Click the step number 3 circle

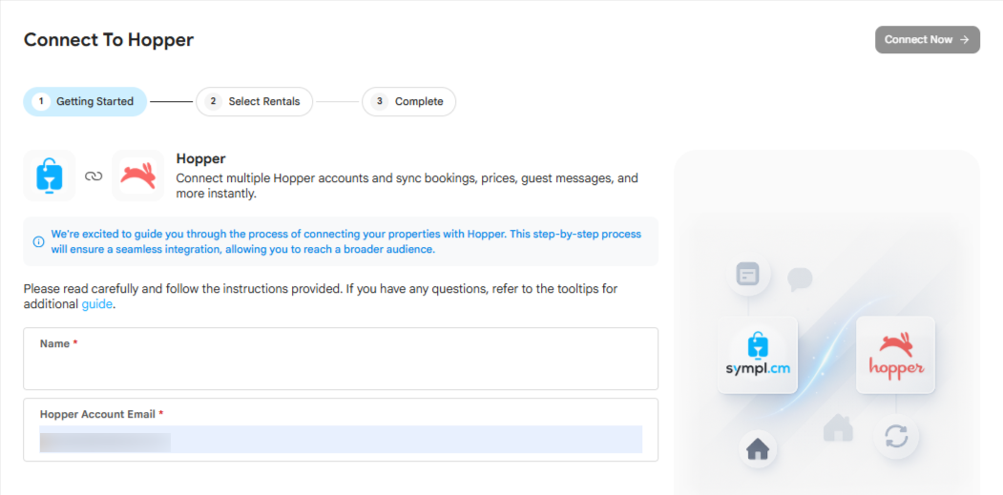379,102
